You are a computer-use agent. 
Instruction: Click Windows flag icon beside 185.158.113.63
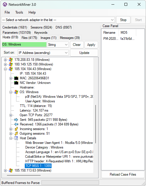click(11, 170)
